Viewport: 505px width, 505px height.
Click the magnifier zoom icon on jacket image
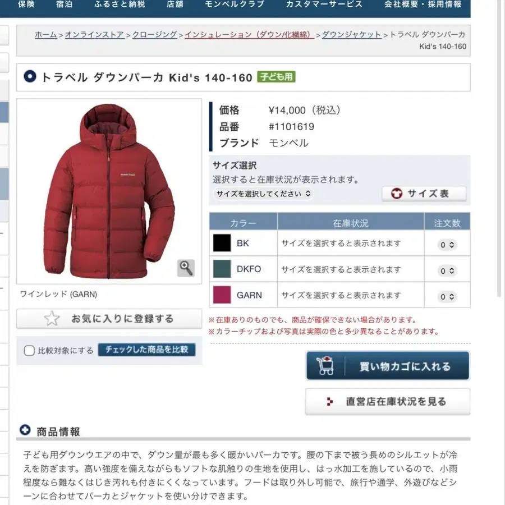pos(186,268)
